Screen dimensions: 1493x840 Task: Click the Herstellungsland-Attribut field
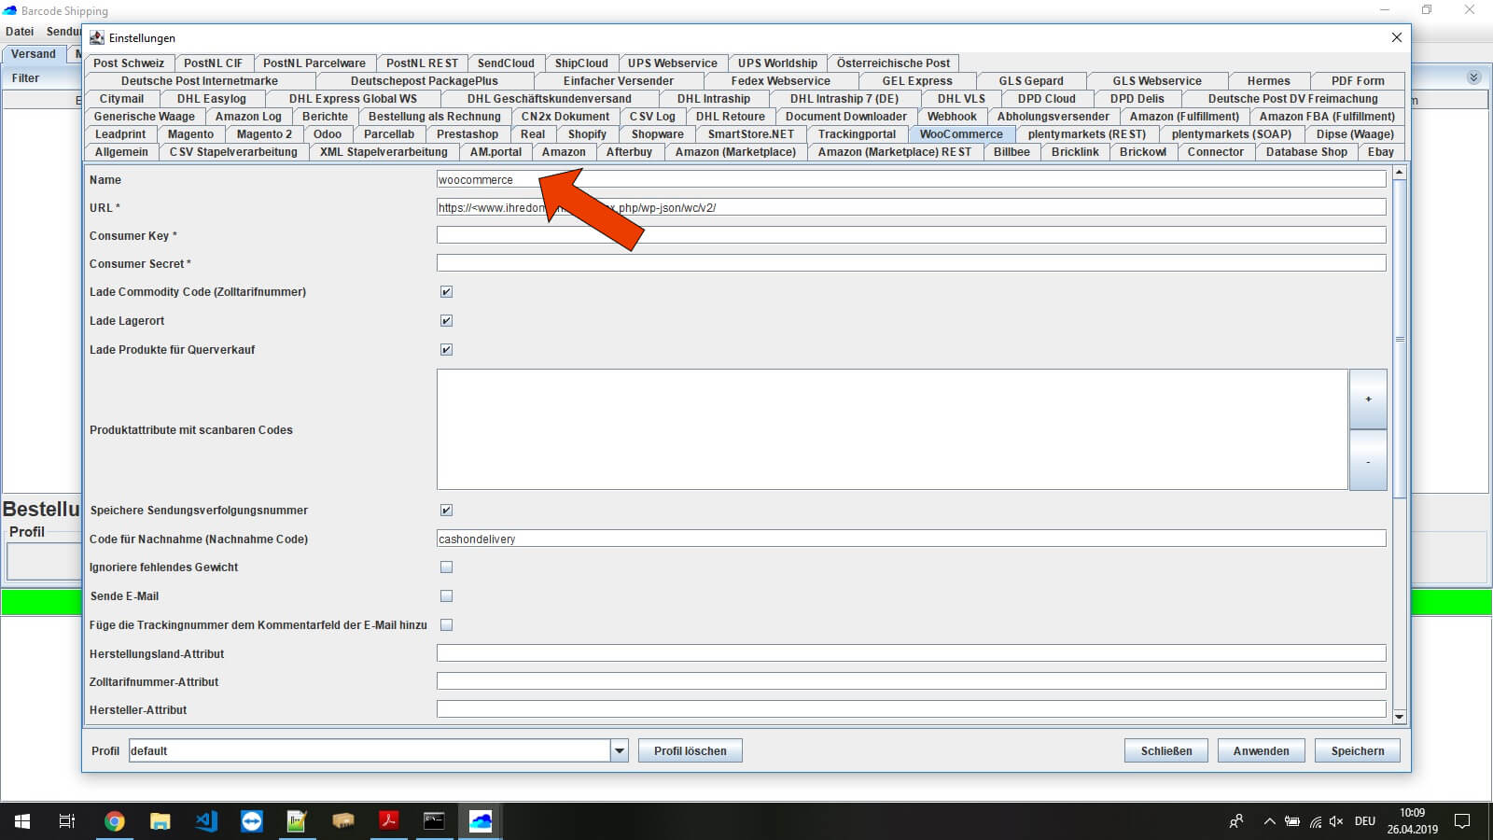tap(911, 653)
